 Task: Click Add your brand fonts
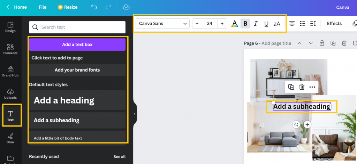click(x=77, y=70)
